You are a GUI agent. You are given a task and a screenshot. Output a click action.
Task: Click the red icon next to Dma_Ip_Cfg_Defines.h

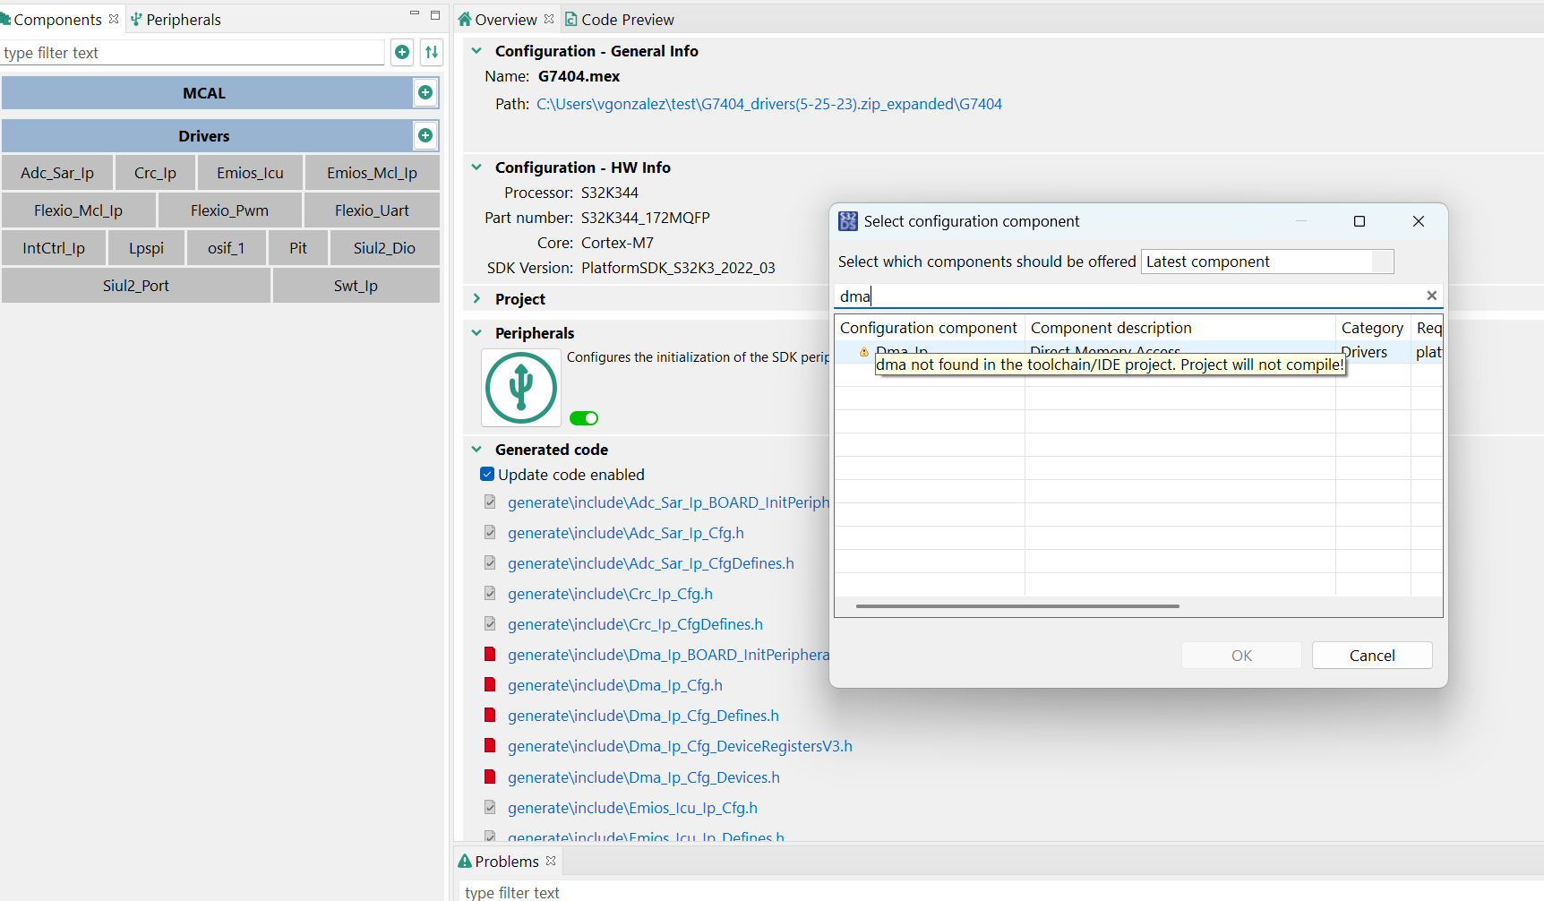pos(490,715)
